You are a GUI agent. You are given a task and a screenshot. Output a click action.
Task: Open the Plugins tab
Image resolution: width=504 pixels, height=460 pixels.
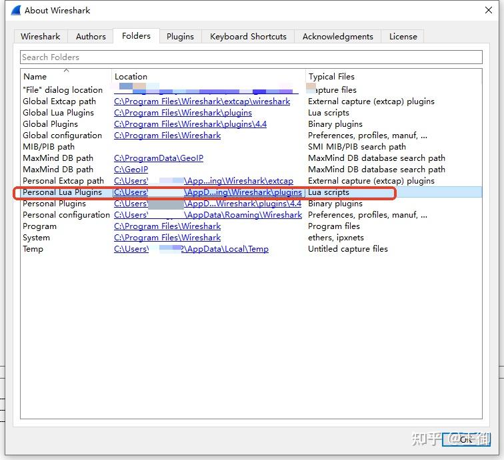(x=180, y=36)
